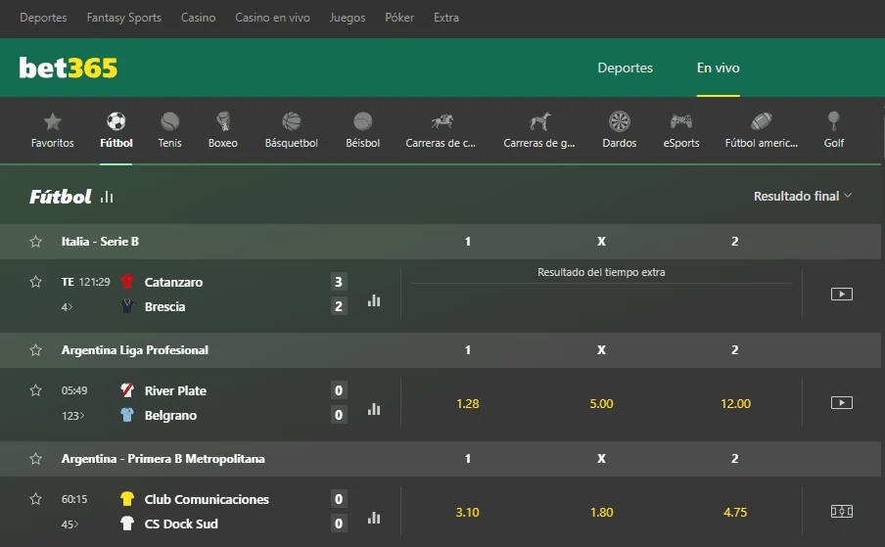
Task: Open the River Plate team name
Action: tap(175, 390)
